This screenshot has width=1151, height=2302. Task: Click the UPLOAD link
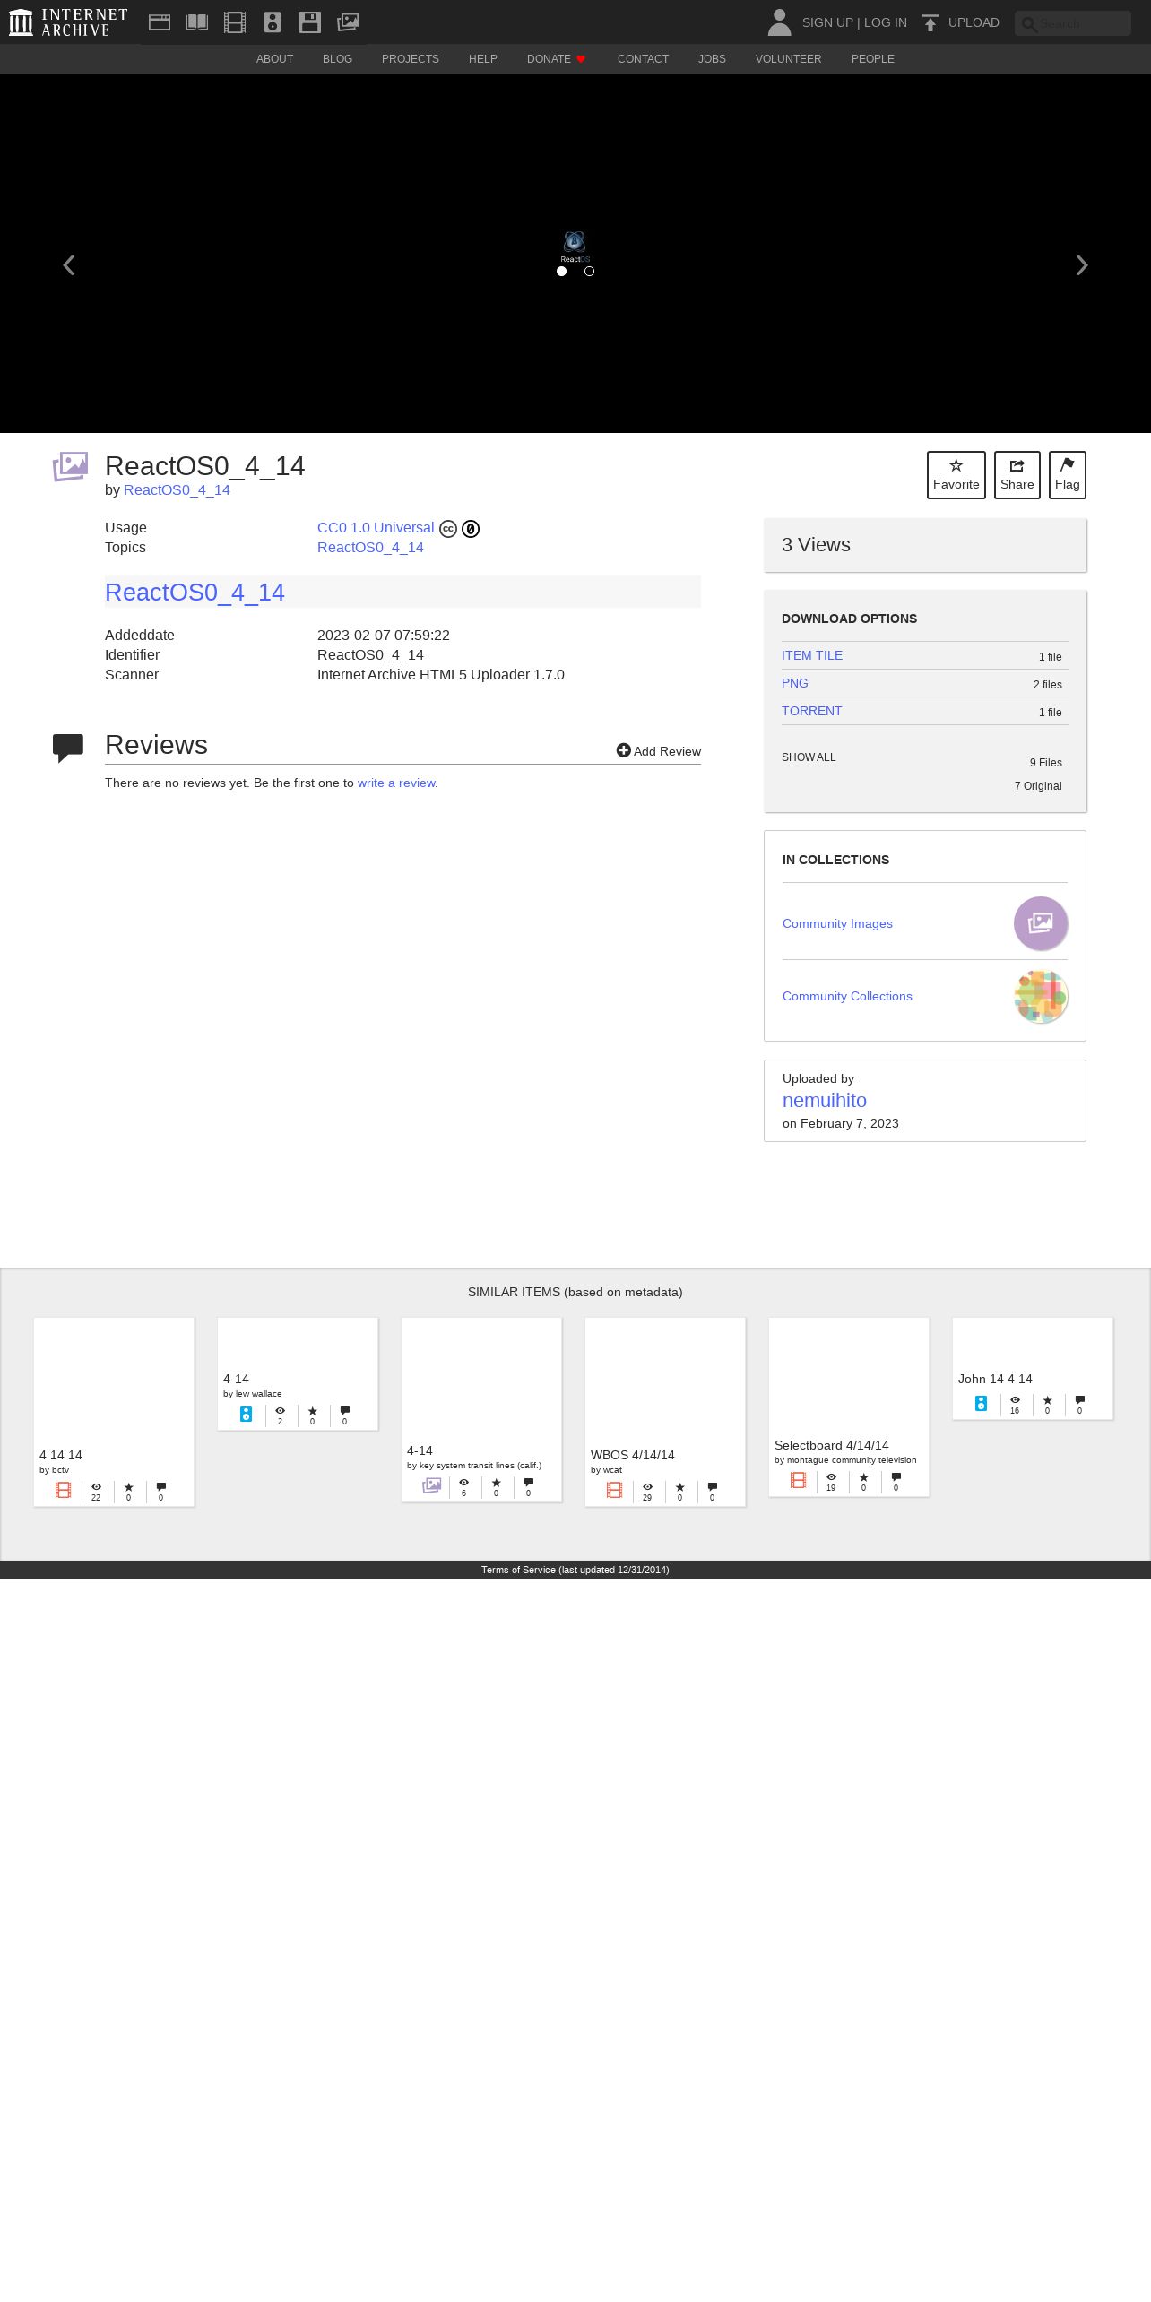974,22
